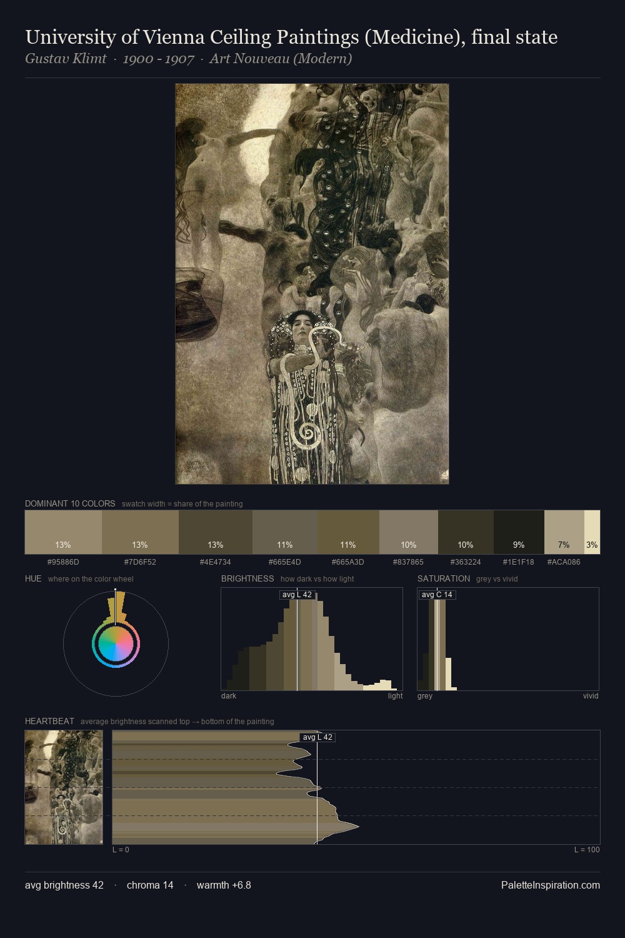
Task: Click the saturation histogram chart
Action: coord(508,639)
